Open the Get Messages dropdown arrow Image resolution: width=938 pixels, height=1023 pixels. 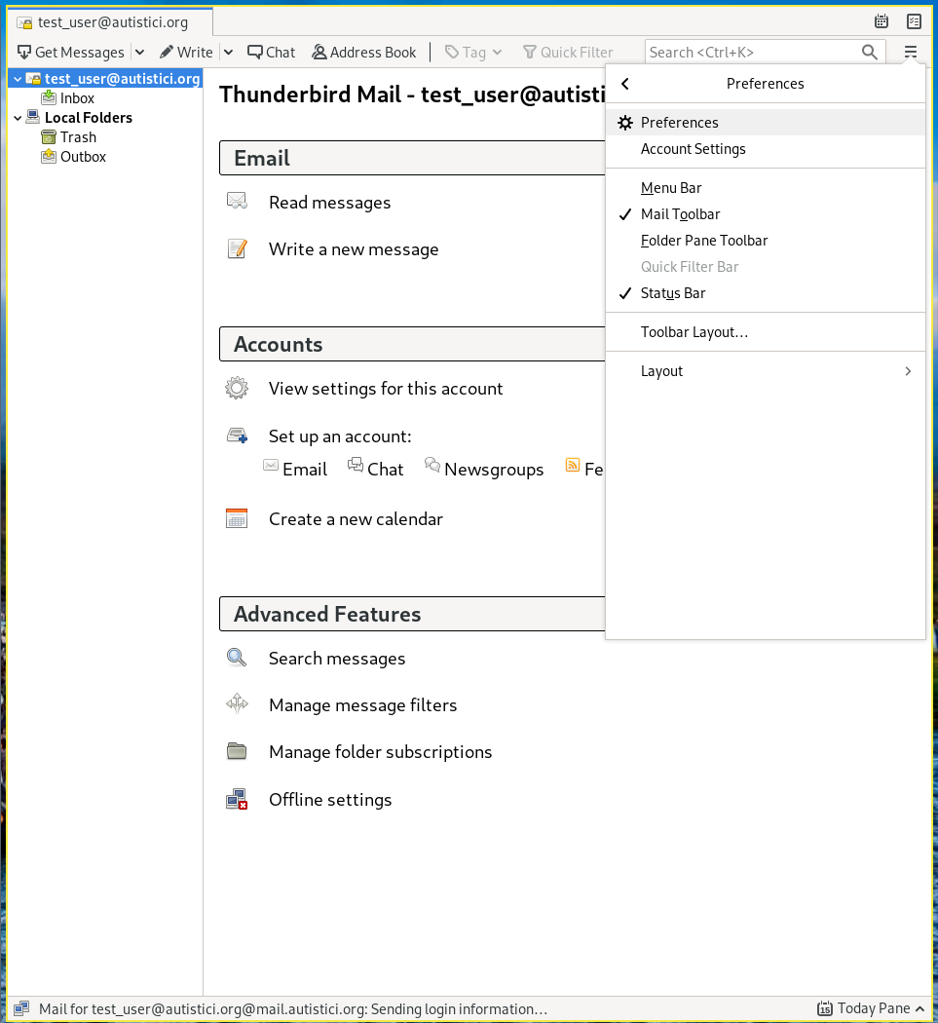click(x=139, y=53)
